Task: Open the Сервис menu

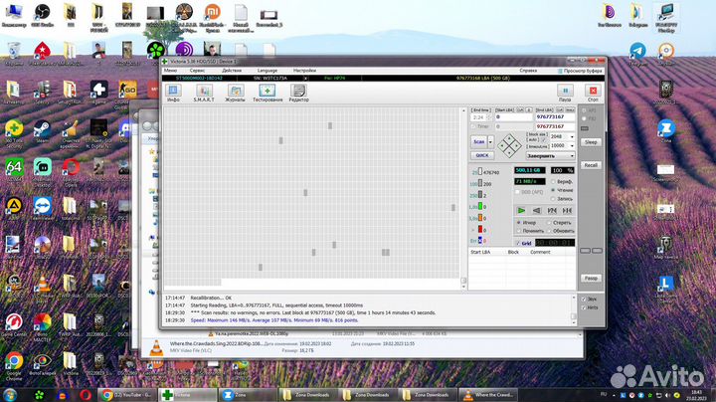Action: click(x=198, y=71)
